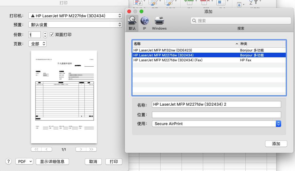Jump to last preview page (>>)
Viewport: 295px width, 171px height.
point(92,149)
